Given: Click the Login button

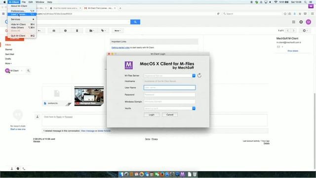Looking at the screenshot, I should tap(152, 115).
